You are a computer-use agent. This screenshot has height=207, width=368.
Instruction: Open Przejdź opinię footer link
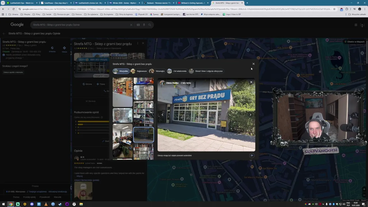[29, 197]
